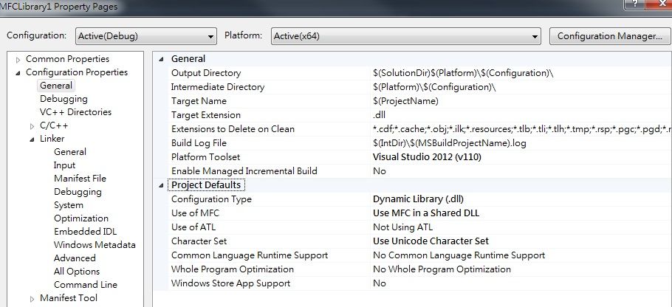The height and width of the screenshot is (307, 672).
Task: Select Debugging under Configuration Properties
Action: tap(64, 99)
